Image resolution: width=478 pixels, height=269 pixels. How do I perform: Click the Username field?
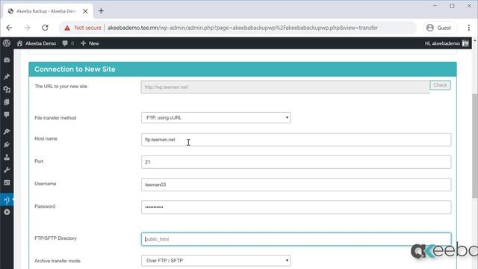[x=296, y=185]
